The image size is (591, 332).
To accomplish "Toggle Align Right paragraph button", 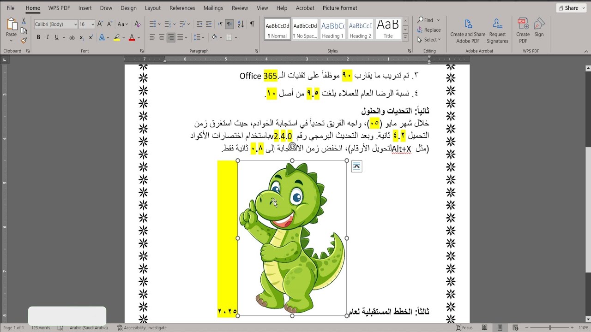I will click(171, 37).
